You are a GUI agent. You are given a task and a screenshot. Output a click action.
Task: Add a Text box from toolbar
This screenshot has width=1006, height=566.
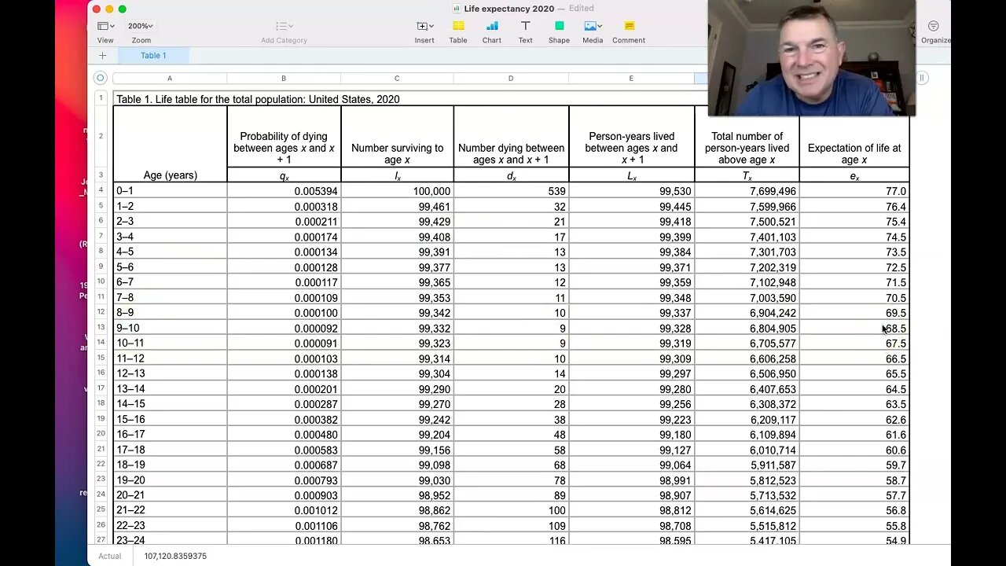(525, 26)
